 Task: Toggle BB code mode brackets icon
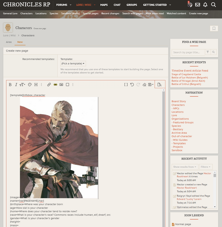coord(126,85)
